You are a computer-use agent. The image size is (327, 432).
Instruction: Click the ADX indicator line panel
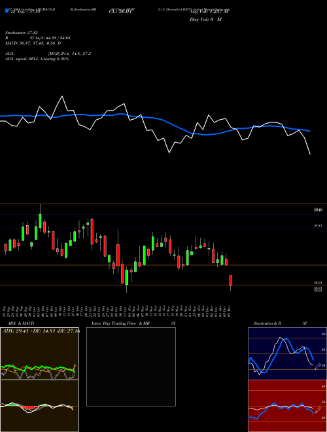point(39,353)
